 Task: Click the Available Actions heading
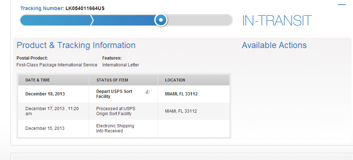tap(274, 45)
